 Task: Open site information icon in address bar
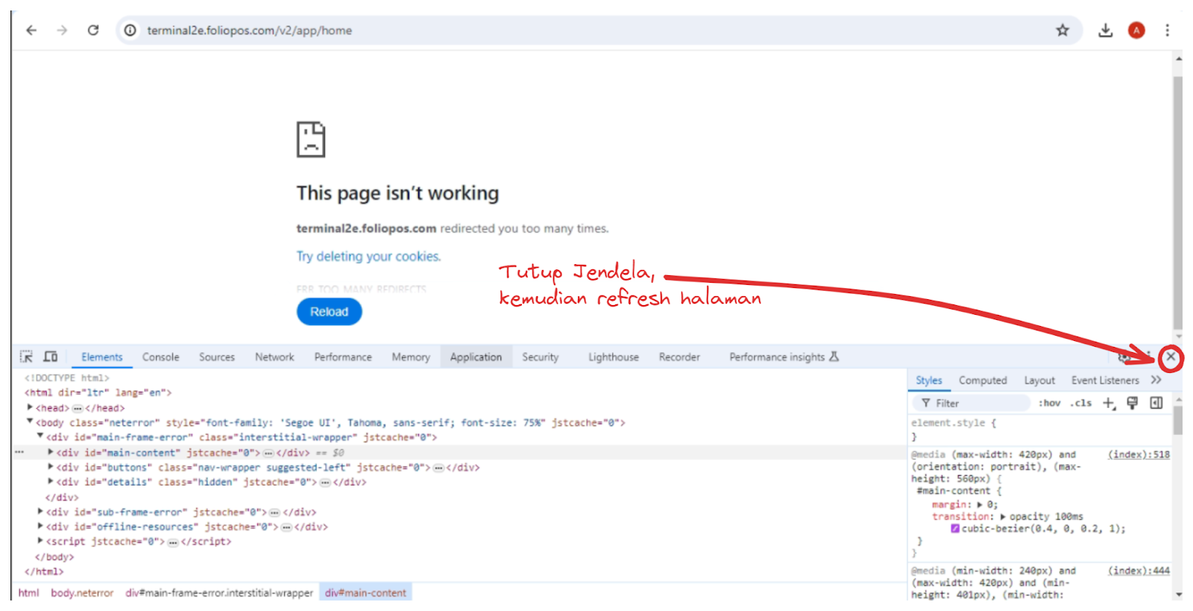[130, 31]
